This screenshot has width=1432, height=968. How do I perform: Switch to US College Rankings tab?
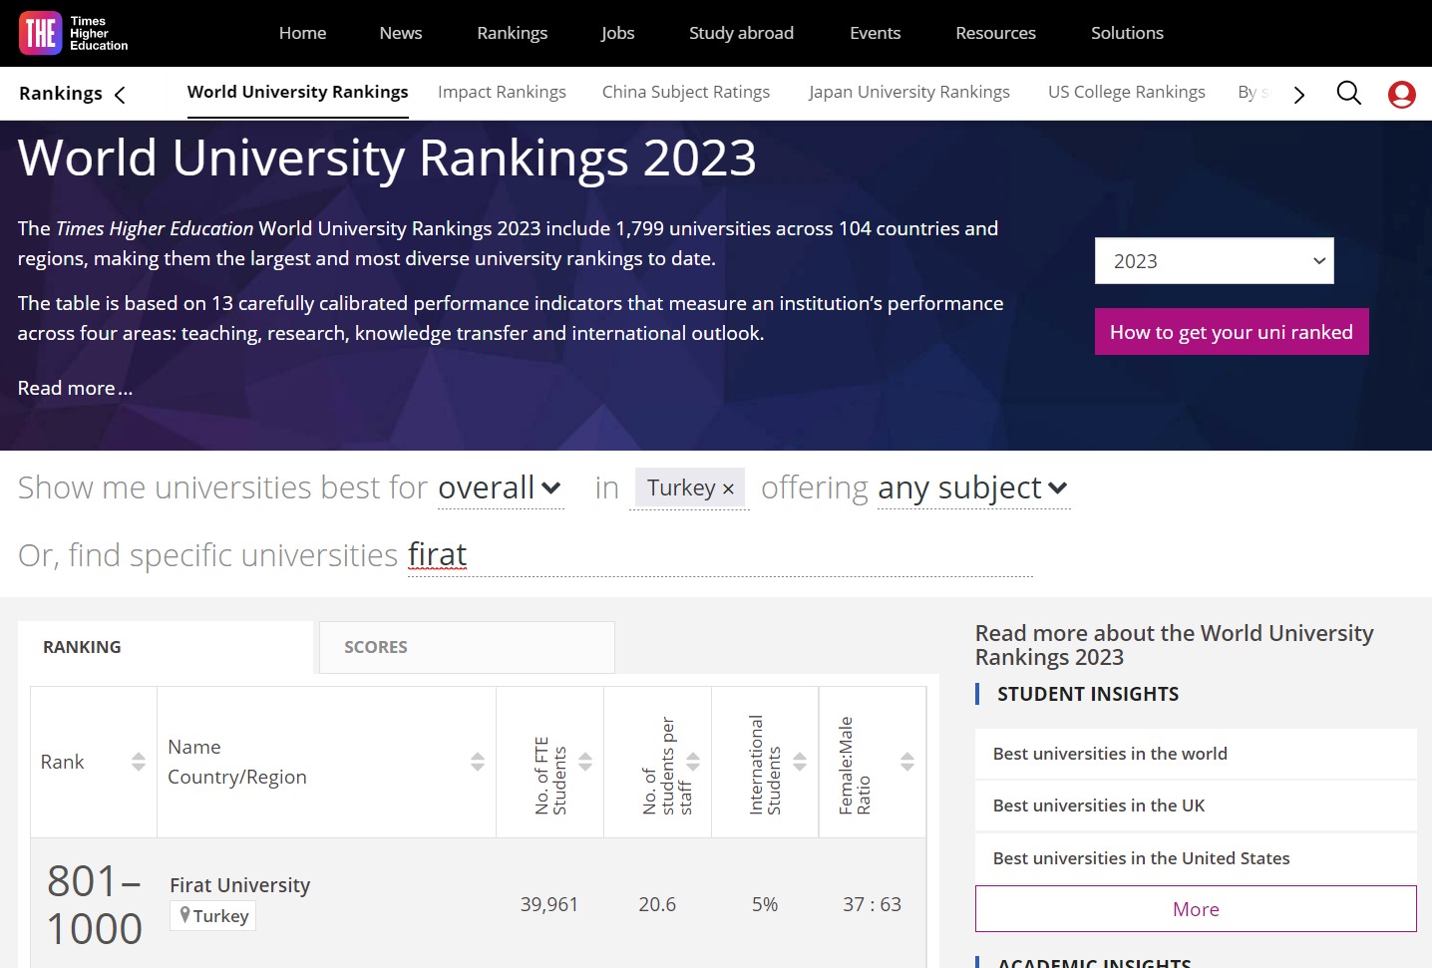point(1127,92)
